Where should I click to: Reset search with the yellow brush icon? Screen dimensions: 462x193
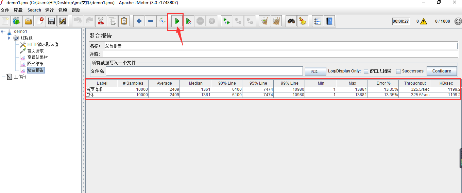(x=303, y=21)
